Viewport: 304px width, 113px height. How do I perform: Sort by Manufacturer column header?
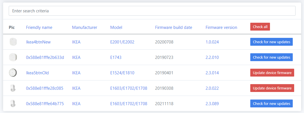pyautogui.click(x=84, y=27)
